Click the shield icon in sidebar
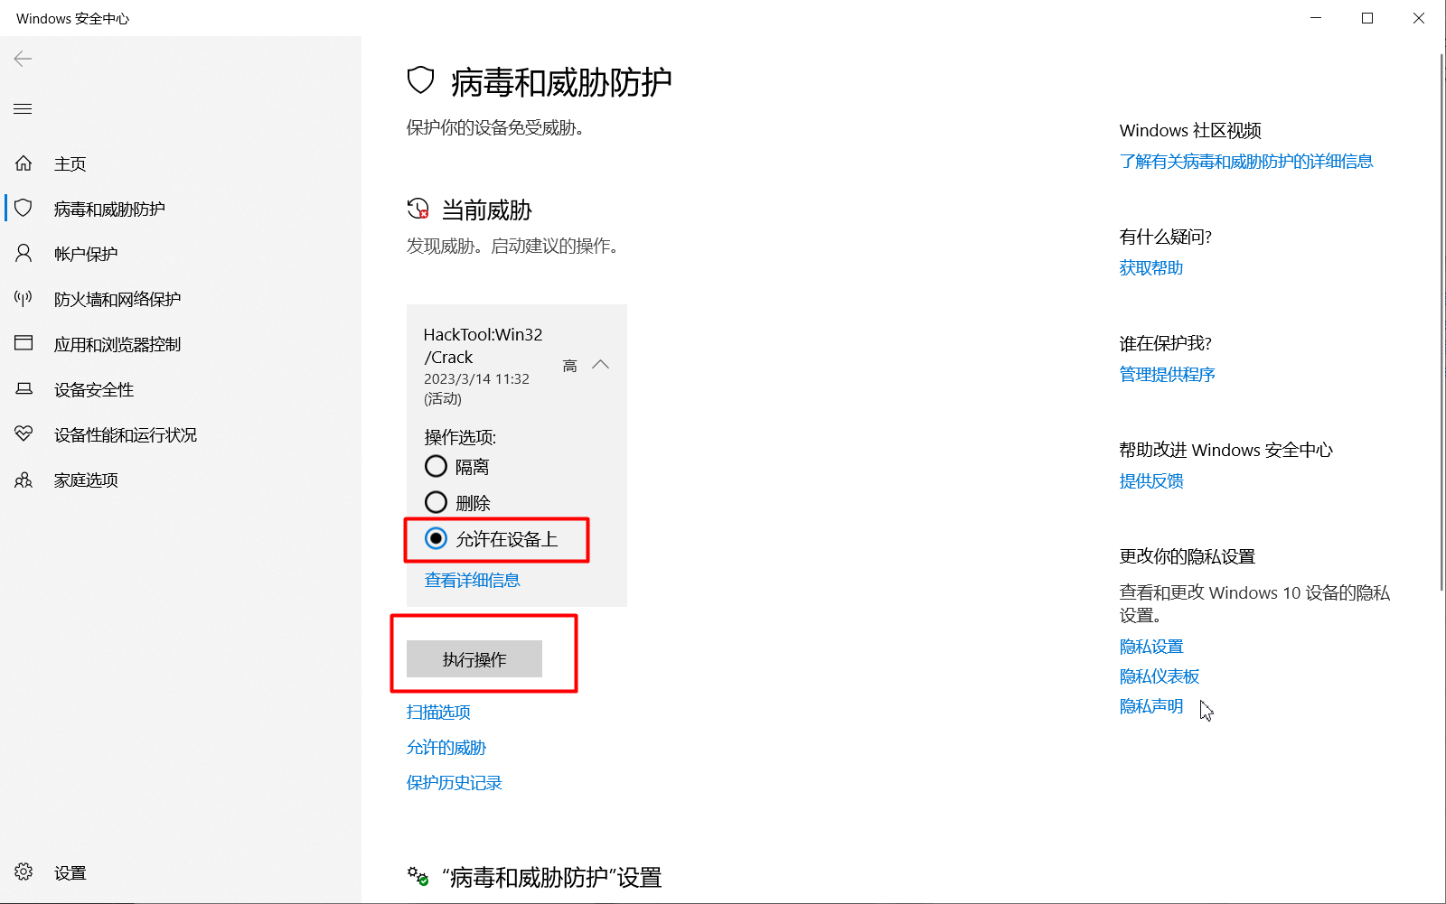1446x904 pixels. tap(23, 208)
